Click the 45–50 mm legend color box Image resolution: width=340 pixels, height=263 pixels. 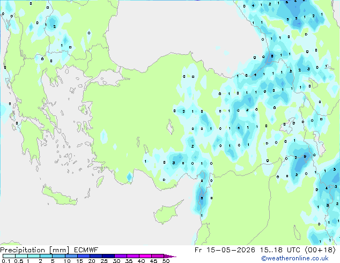click(158, 256)
